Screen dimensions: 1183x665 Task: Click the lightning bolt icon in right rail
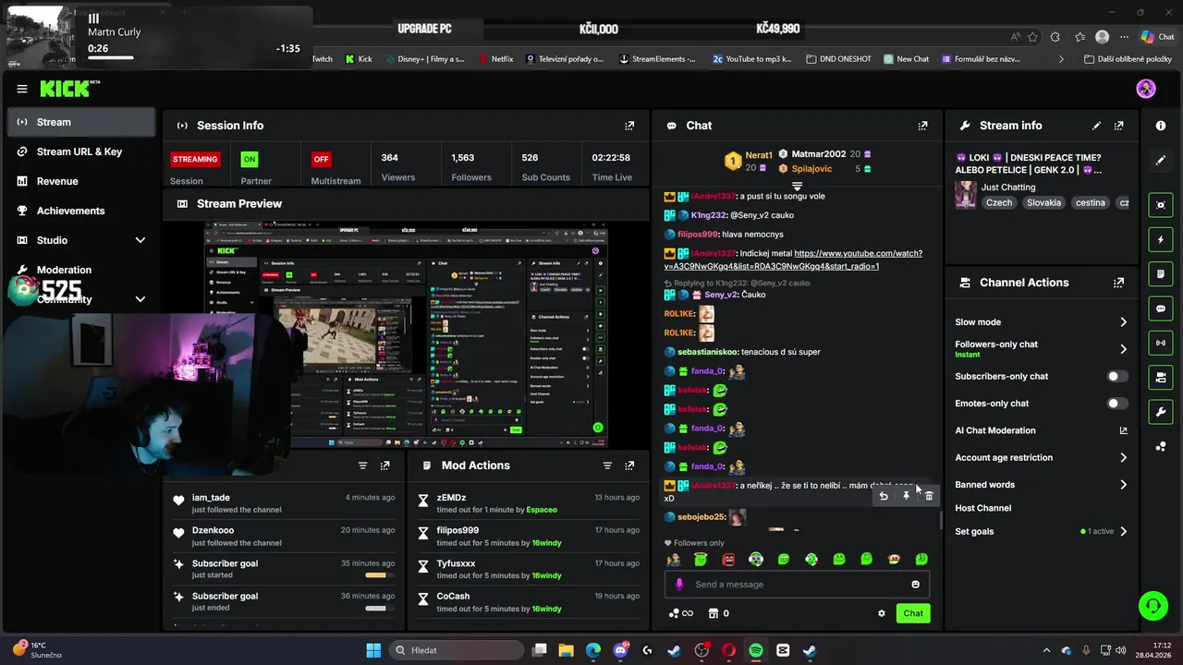tap(1161, 240)
